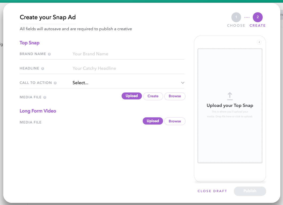Select step 1 Choose circle
Viewport: 283px width, 205px height.
[236, 17]
